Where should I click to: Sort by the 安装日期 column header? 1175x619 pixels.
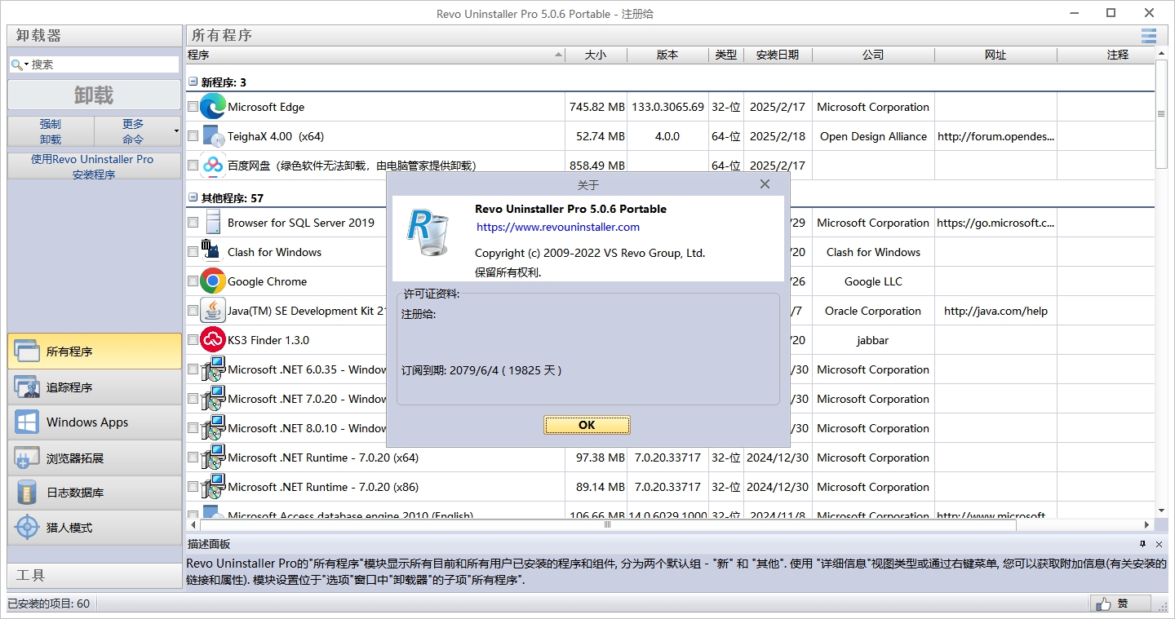point(778,55)
